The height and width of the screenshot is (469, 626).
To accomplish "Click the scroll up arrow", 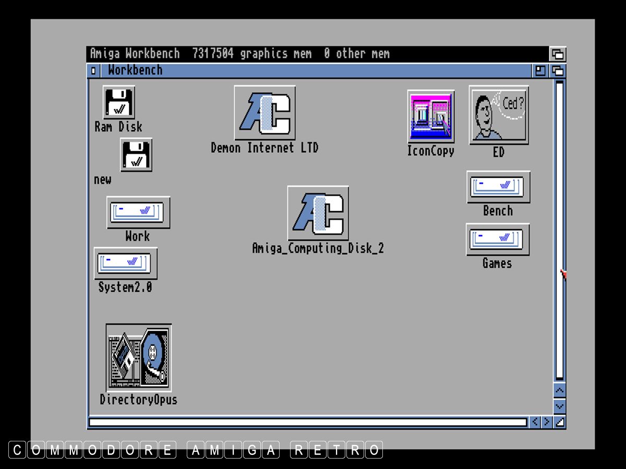I will click(x=559, y=390).
